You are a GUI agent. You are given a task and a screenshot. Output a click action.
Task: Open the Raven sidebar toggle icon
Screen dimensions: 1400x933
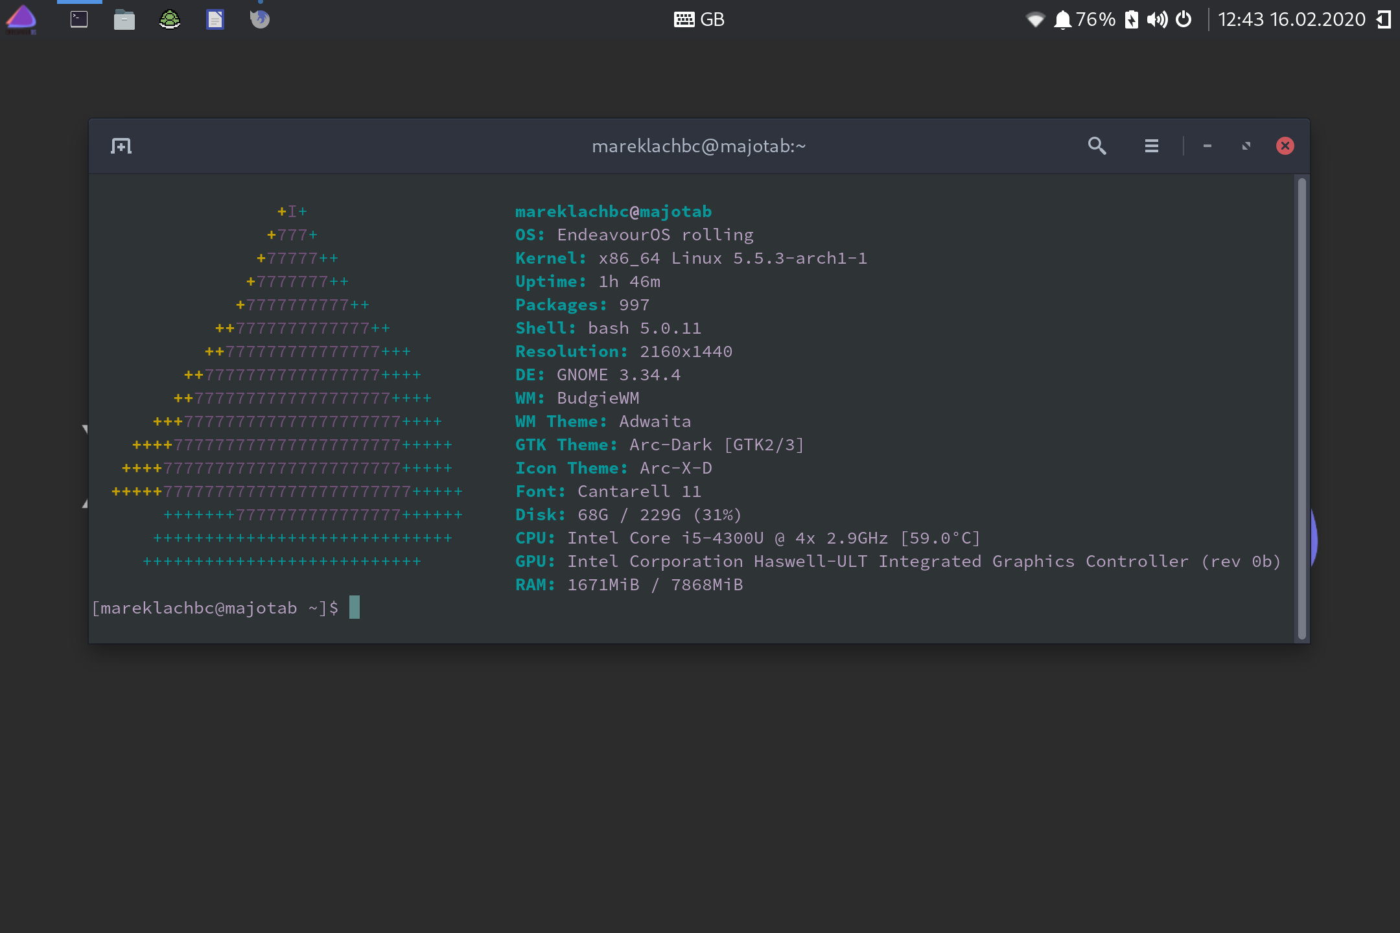tap(1384, 19)
